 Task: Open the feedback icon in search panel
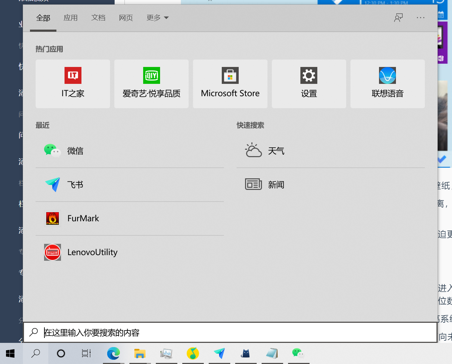click(x=398, y=17)
